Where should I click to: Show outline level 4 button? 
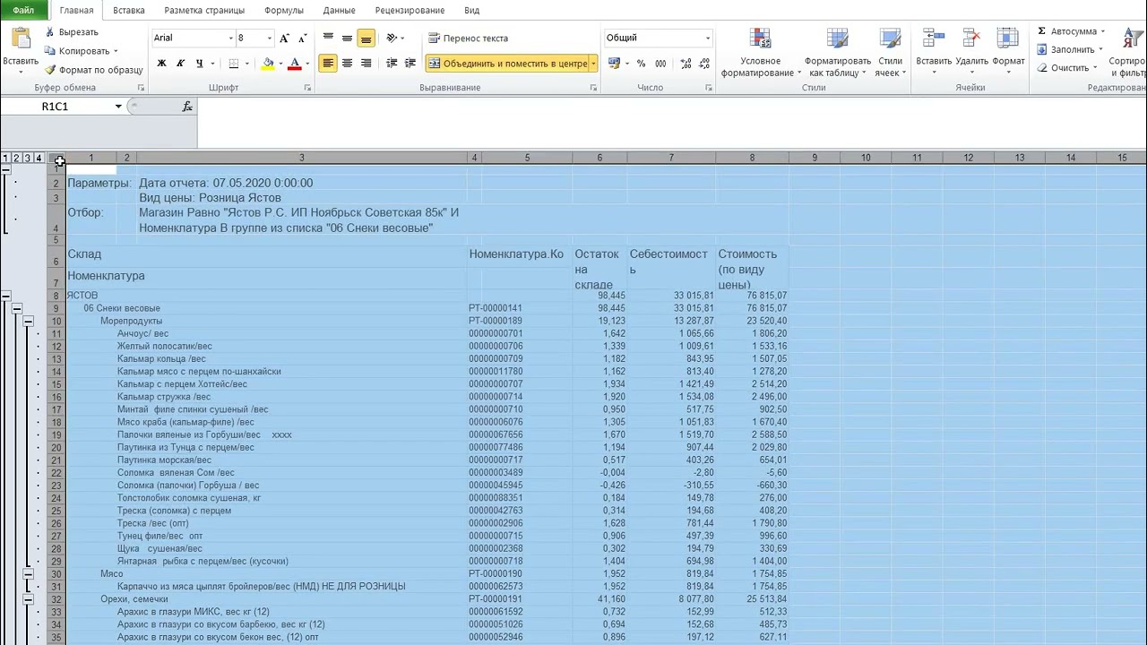tap(39, 159)
